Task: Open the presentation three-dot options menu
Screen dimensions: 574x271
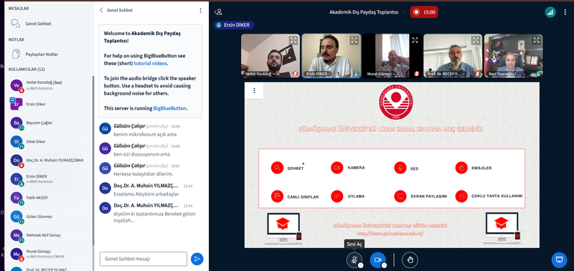Action: coord(255,90)
